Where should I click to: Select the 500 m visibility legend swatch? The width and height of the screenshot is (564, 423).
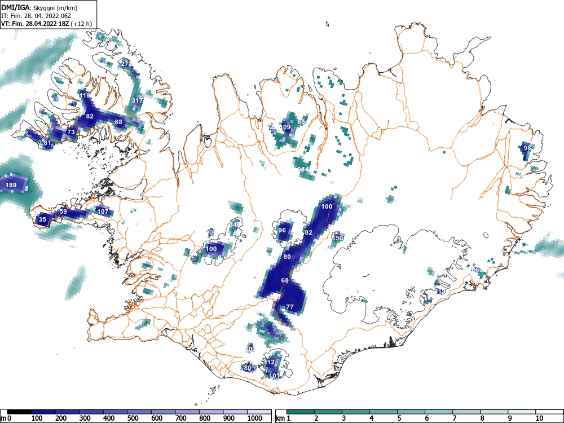[x=139, y=412]
